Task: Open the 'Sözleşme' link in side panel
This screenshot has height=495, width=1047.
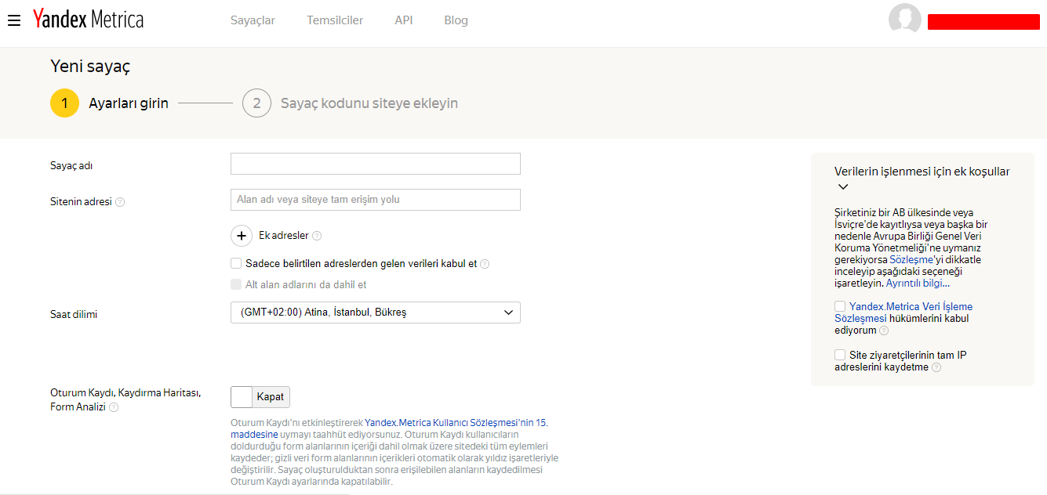Action: pos(911,259)
